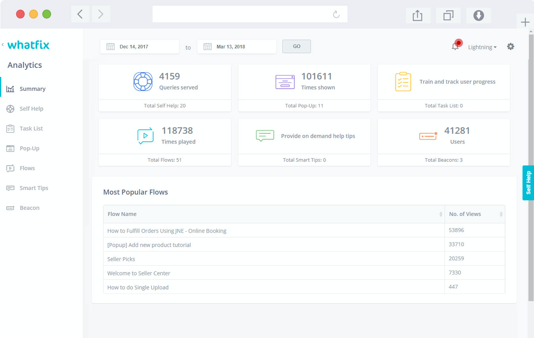
Task: Open settings via the gear icon
Action: 511,46
